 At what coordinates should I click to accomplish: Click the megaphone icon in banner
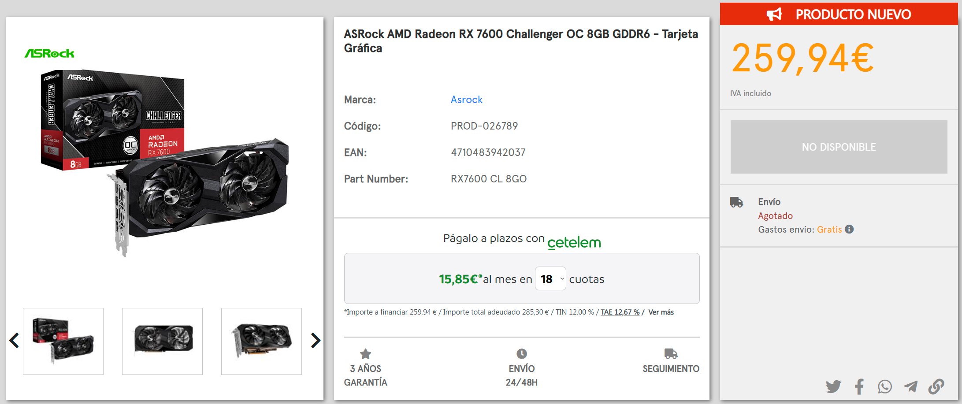pos(774,14)
